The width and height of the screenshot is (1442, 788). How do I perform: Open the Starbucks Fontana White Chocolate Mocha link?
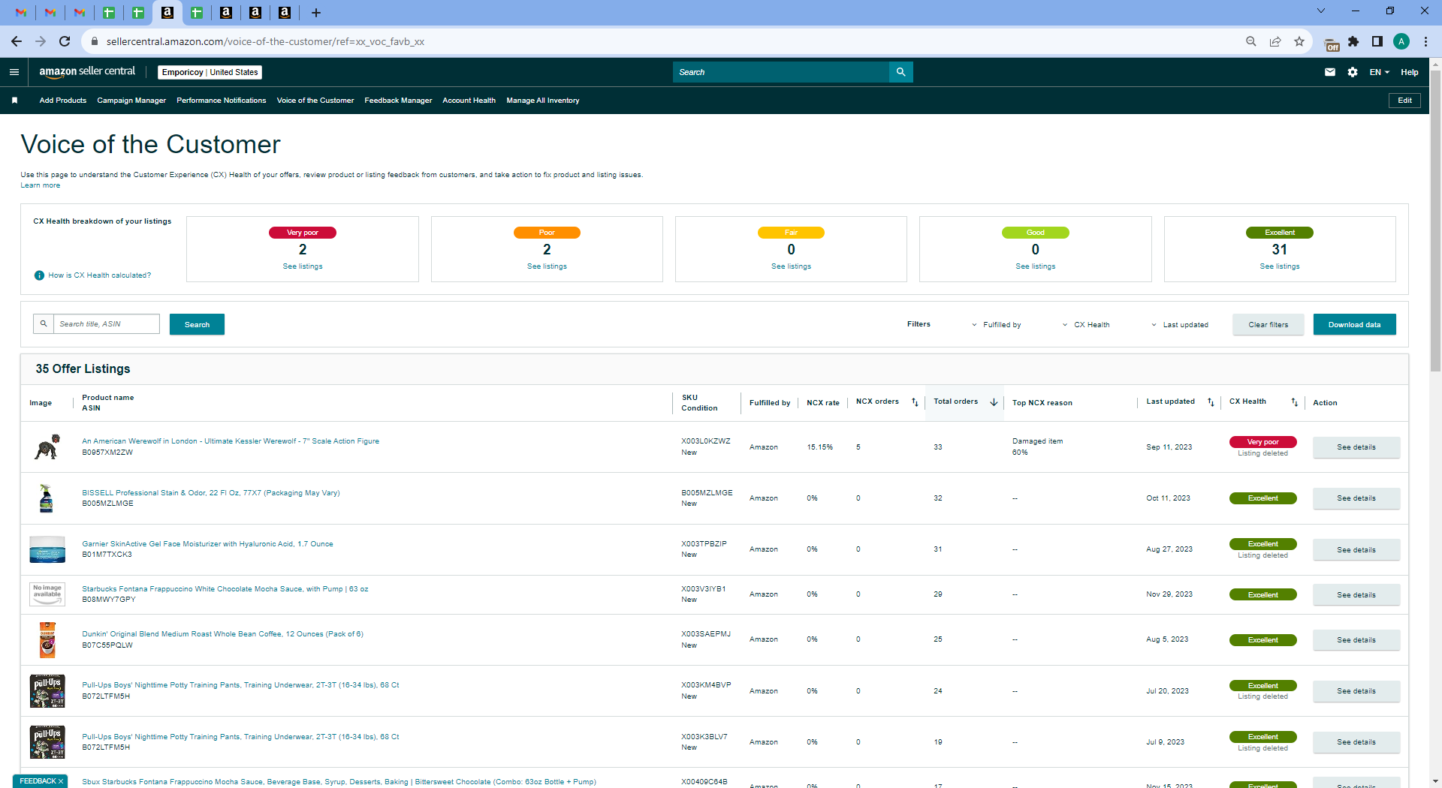(225, 589)
